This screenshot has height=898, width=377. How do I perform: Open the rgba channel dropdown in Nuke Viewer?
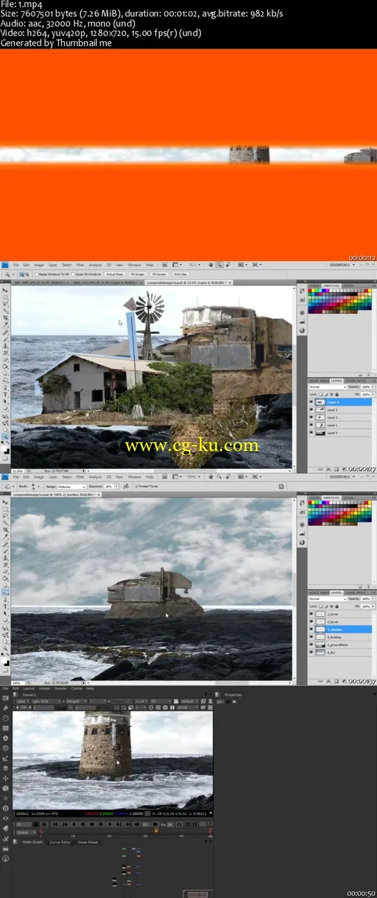tap(22, 700)
